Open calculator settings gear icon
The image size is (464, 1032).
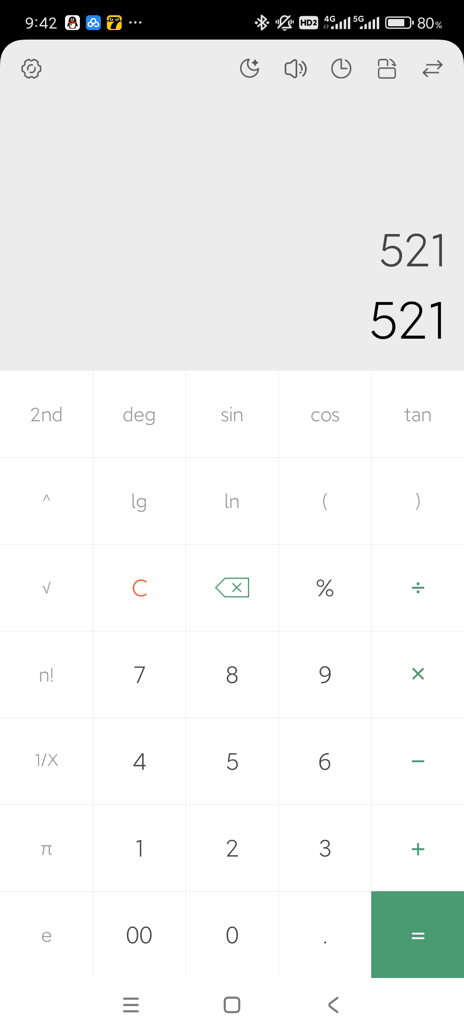(31, 68)
